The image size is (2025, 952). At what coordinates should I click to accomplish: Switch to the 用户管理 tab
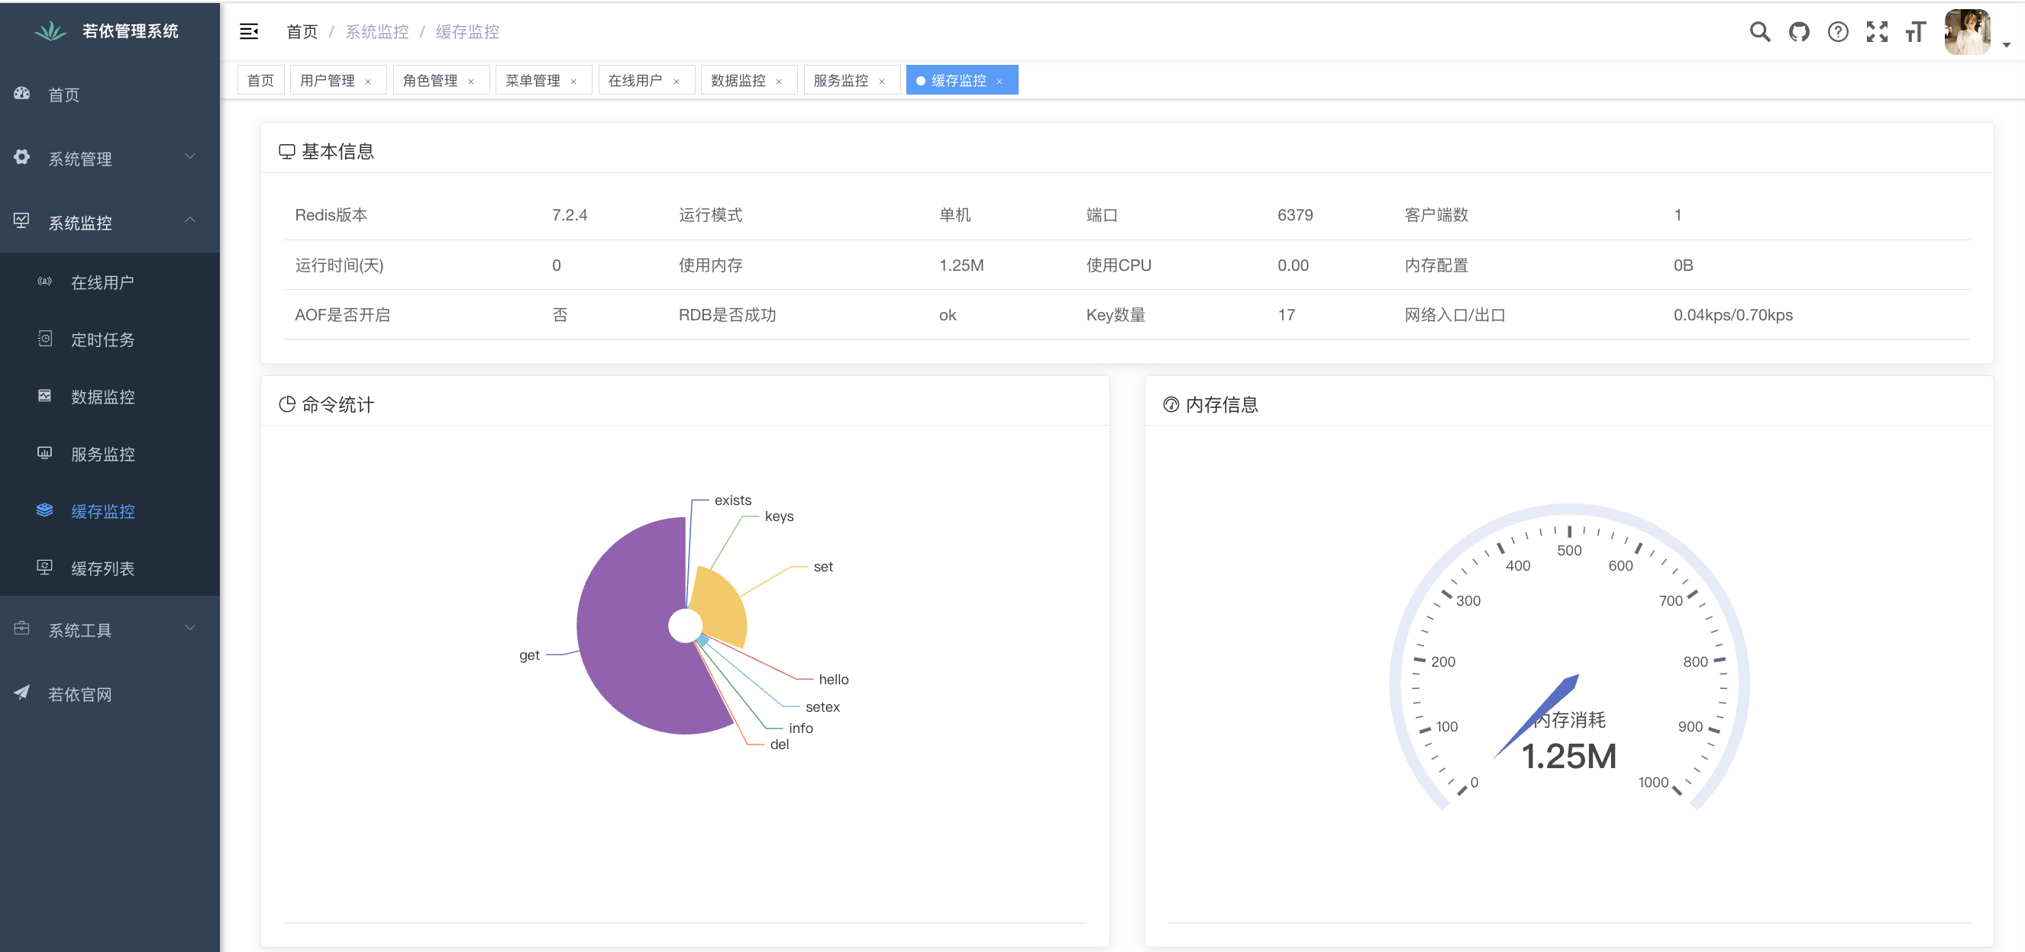(327, 80)
